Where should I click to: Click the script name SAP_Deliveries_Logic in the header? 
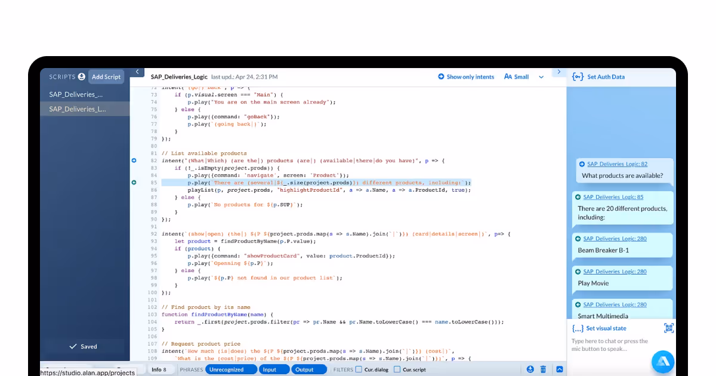point(179,76)
